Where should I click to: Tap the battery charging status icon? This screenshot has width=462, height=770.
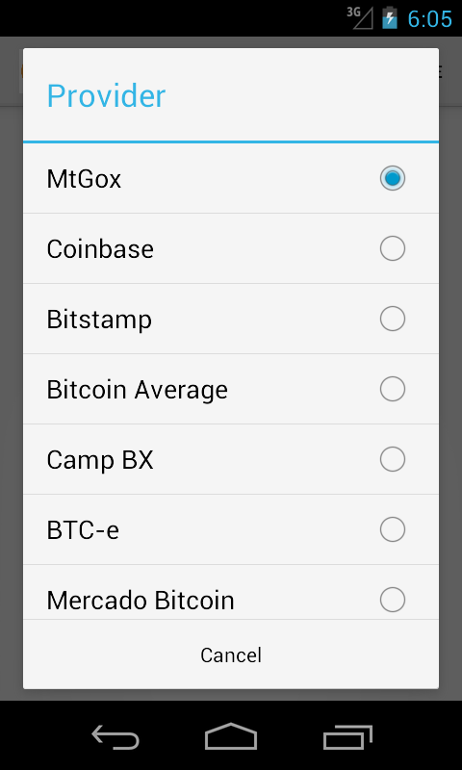click(390, 17)
